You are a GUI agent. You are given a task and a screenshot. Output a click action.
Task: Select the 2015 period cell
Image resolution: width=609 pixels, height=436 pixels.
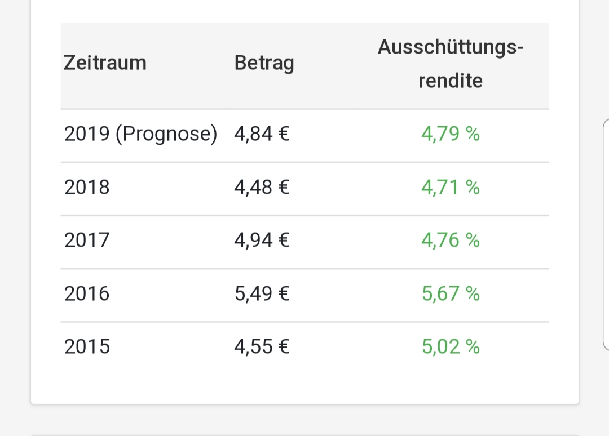[87, 346]
